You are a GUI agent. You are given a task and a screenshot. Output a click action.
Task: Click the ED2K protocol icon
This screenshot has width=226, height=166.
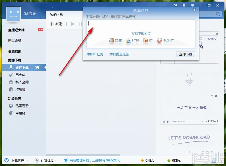coord(111,40)
